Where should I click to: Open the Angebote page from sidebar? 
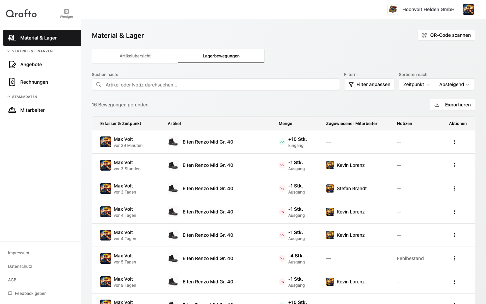[x=31, y=65]
